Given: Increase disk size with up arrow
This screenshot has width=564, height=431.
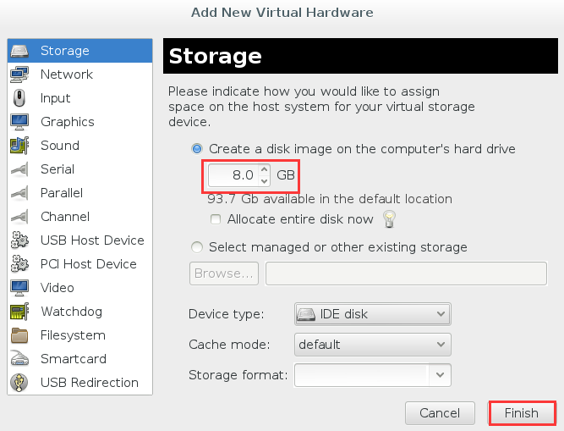Looking at the screenshot, I should coord(265,169).
